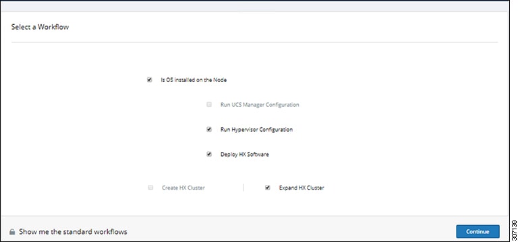Uncheck the Is OS installed on the Node checkbox
This screenshot has height=242, width=518.
(149, 80)
